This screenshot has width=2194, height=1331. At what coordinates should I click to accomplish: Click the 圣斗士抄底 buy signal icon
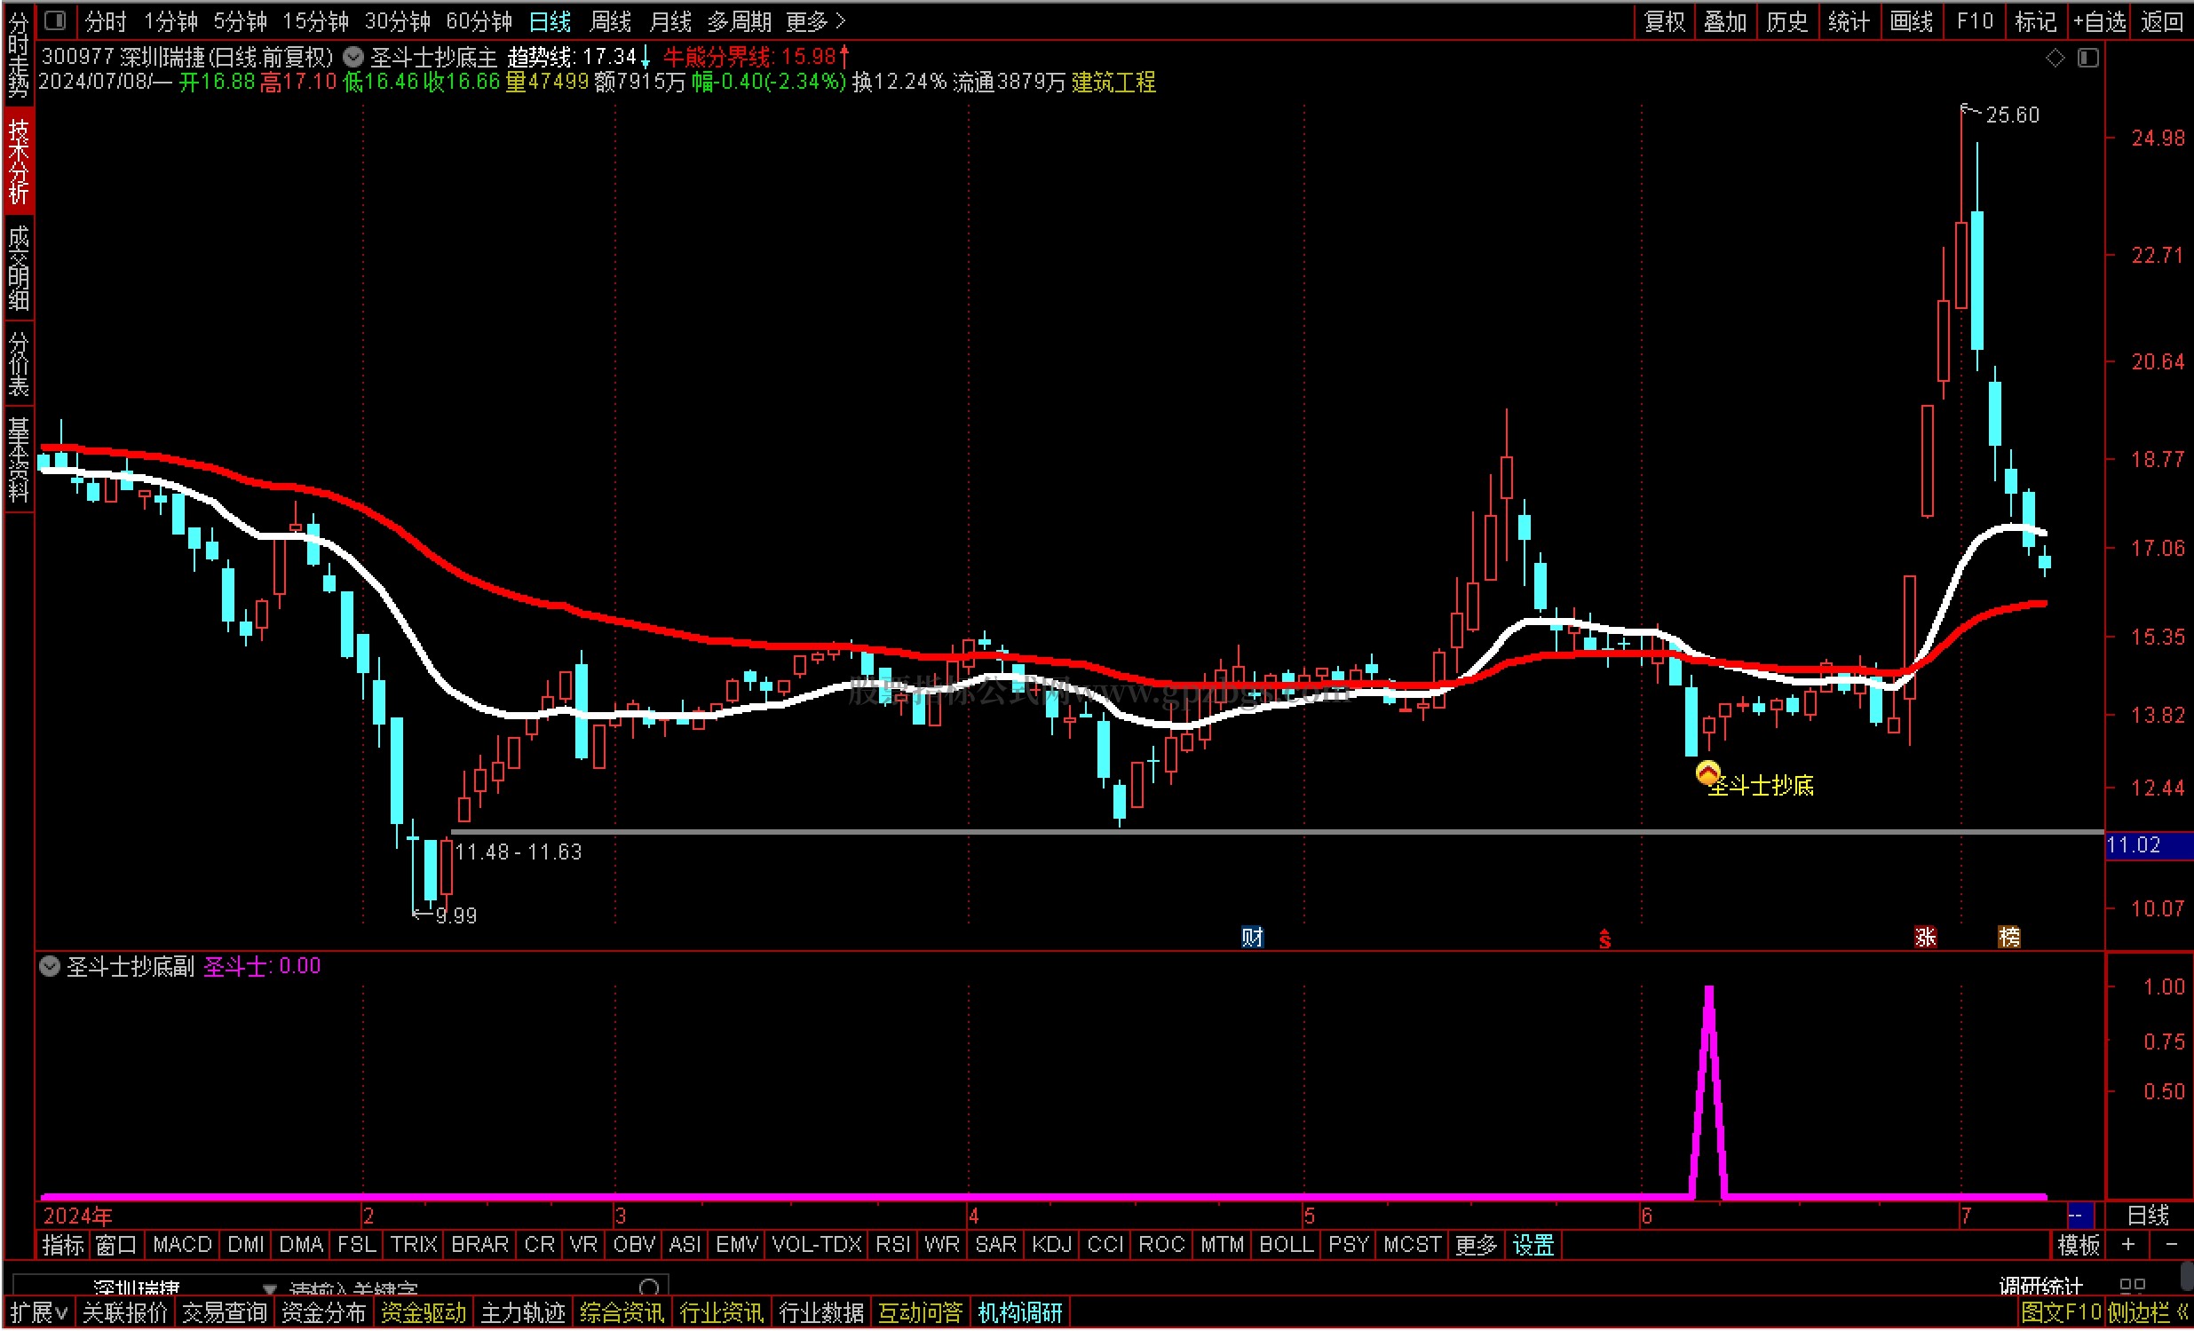(1707, 773)
